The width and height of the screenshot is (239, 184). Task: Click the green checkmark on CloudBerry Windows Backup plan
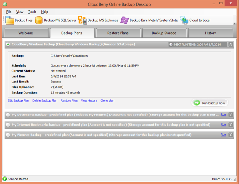[x=8, y=44]
